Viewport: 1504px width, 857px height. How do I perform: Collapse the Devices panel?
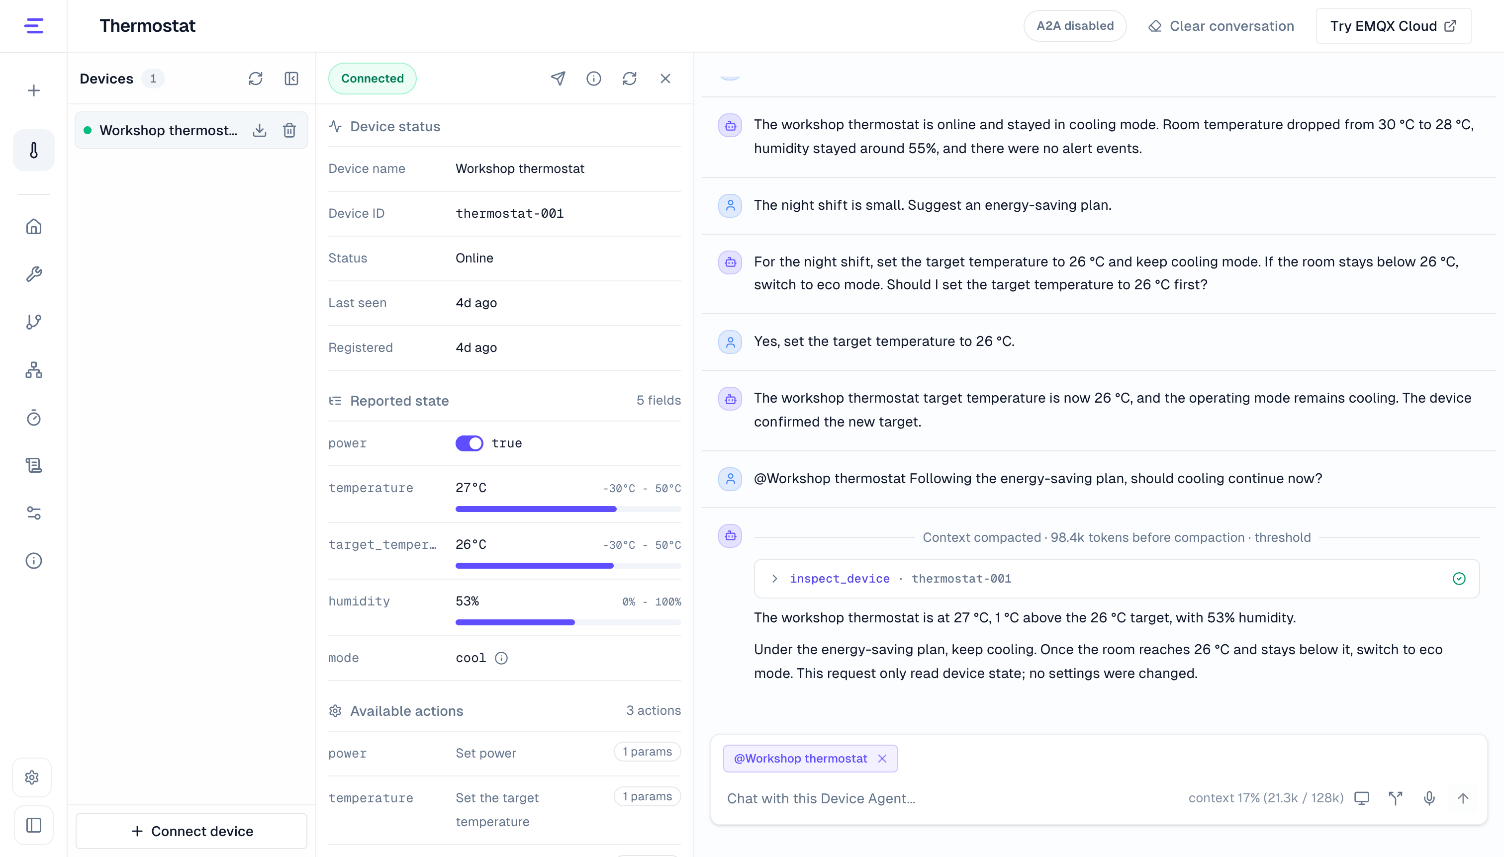point(291,78)
